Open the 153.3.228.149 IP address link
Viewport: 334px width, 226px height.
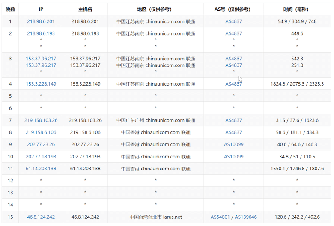pos(41,84)
